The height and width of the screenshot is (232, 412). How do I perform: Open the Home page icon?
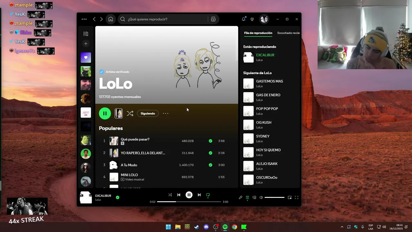click(x=111, y=19)
